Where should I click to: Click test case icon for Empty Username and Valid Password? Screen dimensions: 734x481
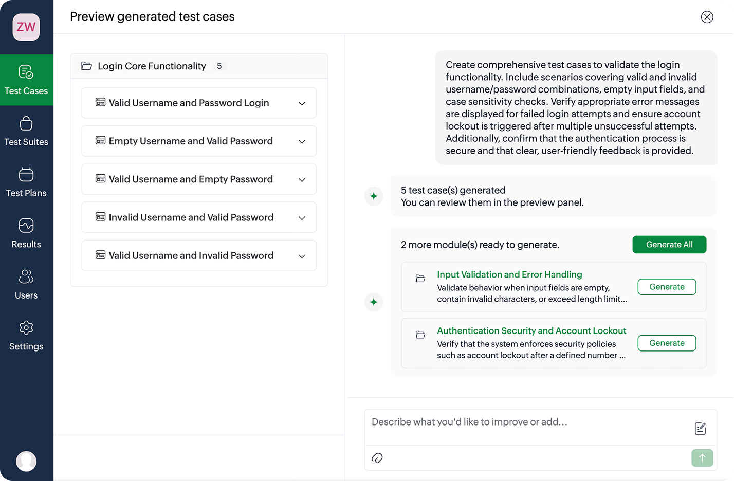coord(101,140)
